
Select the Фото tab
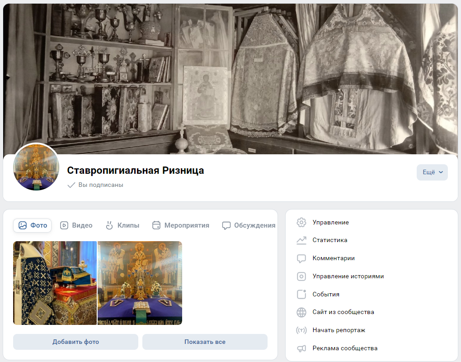(x=33, y=225)
